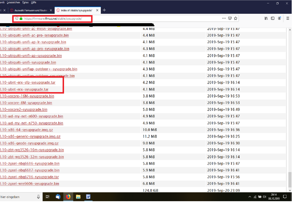Open x86-64-sysupgrade.img.gz link
The width and height of the screenshot is (298, 224).
click(x=26, y=130)
